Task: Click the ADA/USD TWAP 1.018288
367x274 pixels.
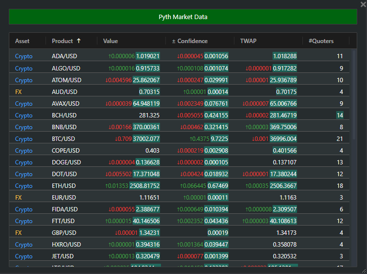Action: (x=285, y=56)
